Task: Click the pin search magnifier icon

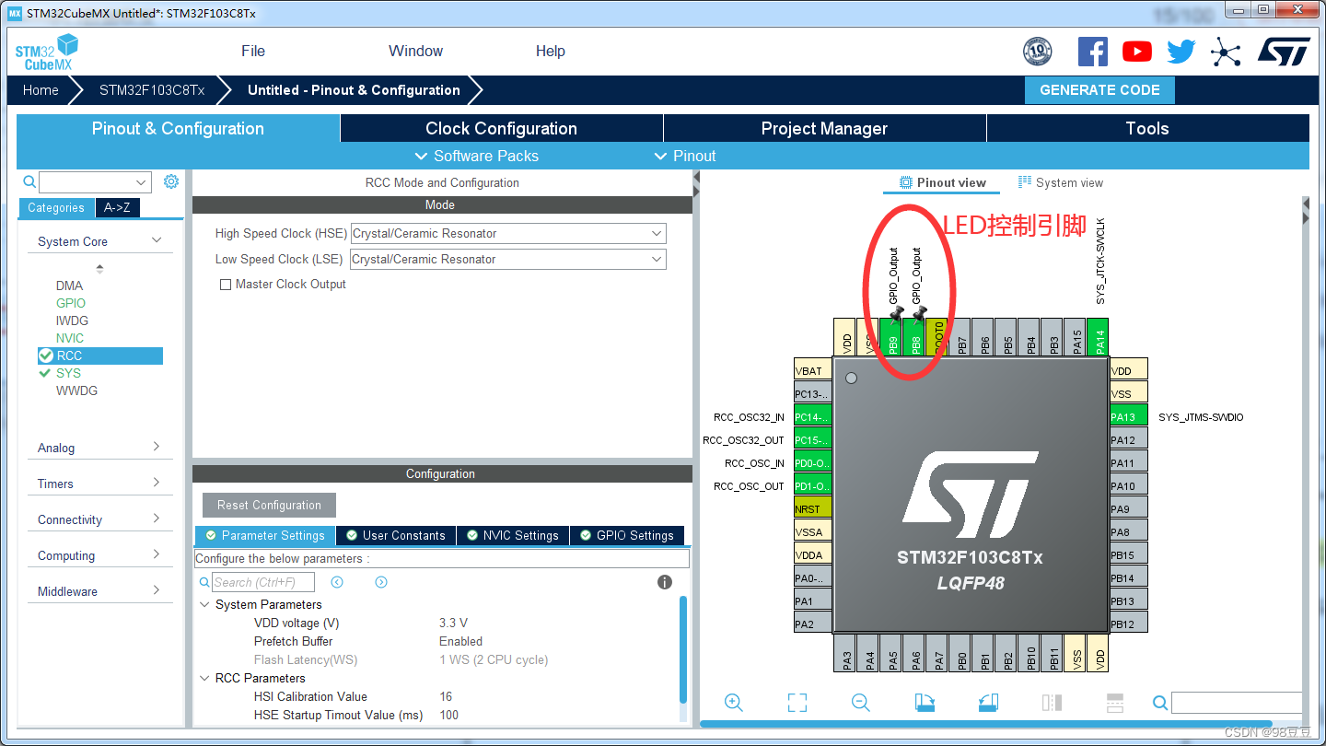Action: pos(1160,704)
